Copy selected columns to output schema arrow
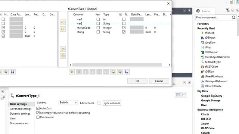Image resolution: width=239 pixels, height=134 pixels. pos(63,22)
